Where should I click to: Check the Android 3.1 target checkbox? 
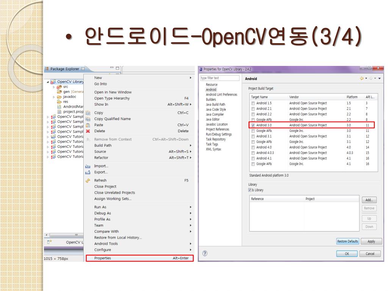click(253, 136)
